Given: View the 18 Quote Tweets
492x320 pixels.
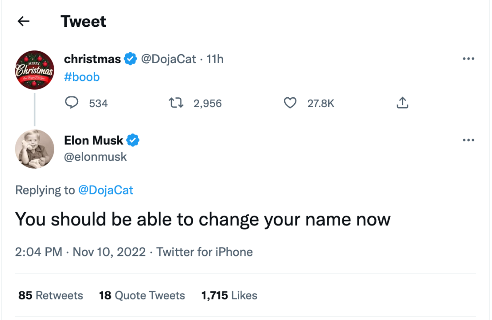Looking at the screenshot, I should [x=142, y=295].
